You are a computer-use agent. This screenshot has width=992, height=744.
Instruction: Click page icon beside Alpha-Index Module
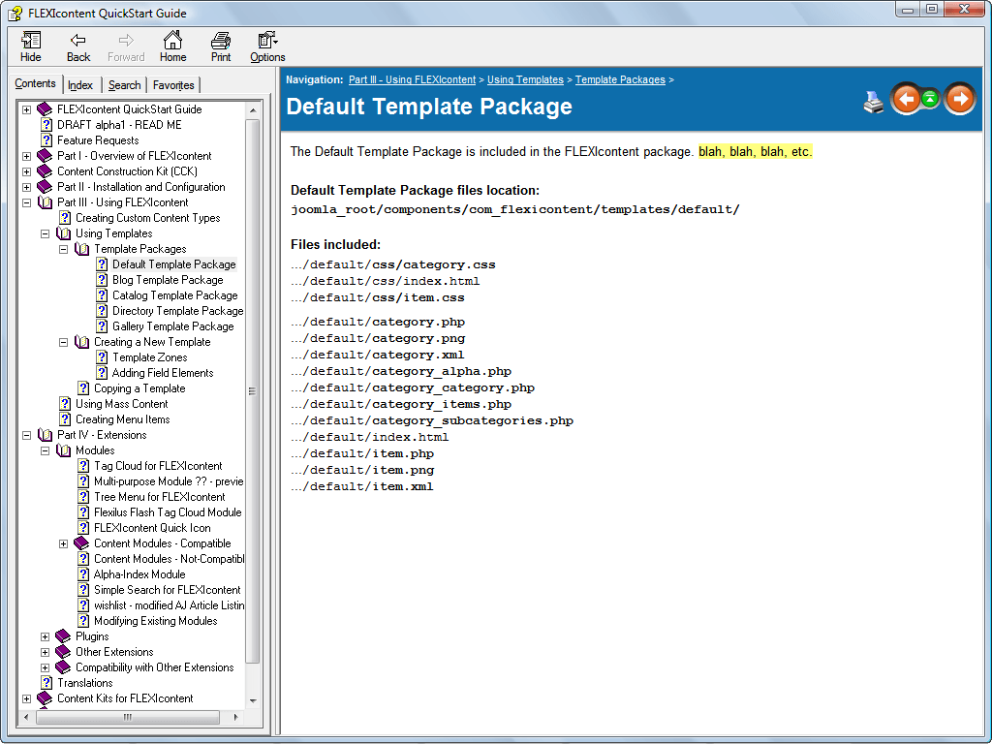point(83,574)
